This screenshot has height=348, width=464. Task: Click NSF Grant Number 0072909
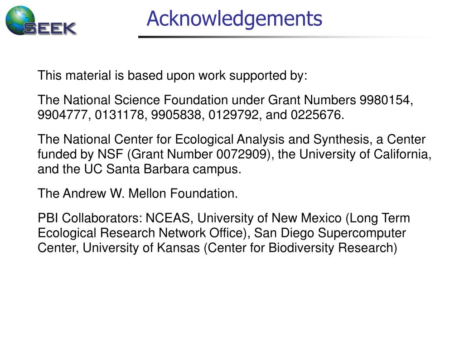244,155
